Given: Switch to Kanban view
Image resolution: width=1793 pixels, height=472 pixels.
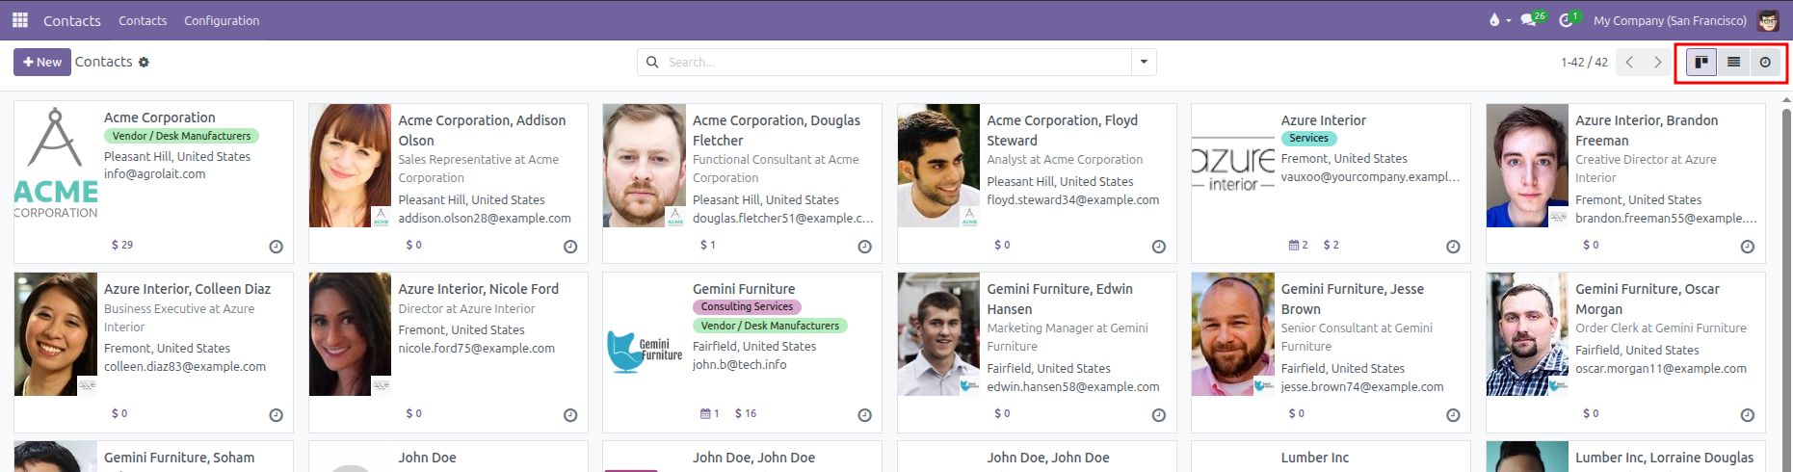Looking at the screenshot, I should click(1701, 62).
